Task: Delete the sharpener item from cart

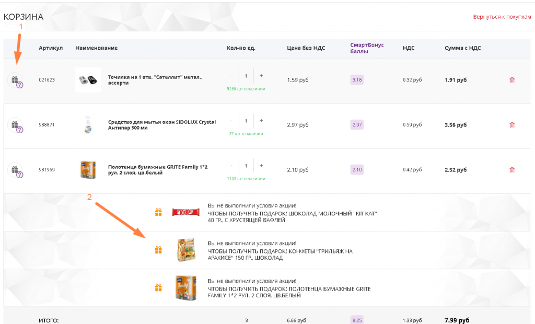Action: (x=512, y=80)
